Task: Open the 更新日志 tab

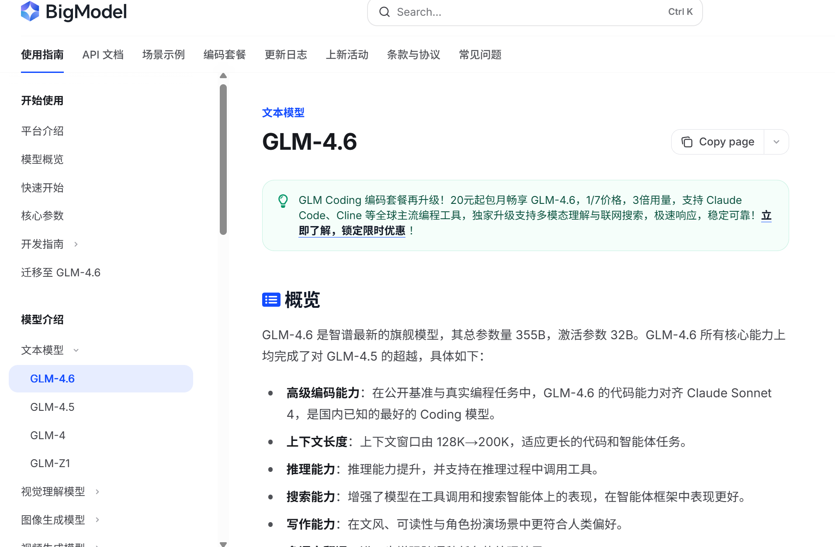Action: pos(286,55)
